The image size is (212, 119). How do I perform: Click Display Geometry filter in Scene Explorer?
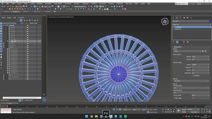1,23
